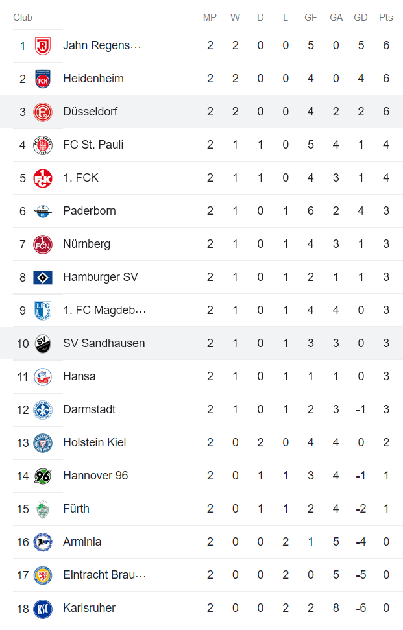Sort table by the Pts column
The width and height of the screenshot is (403, 630).
click(386, 18)
